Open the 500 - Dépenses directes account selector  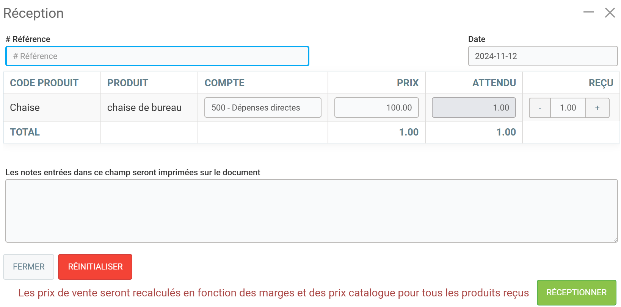pos(263,108)
